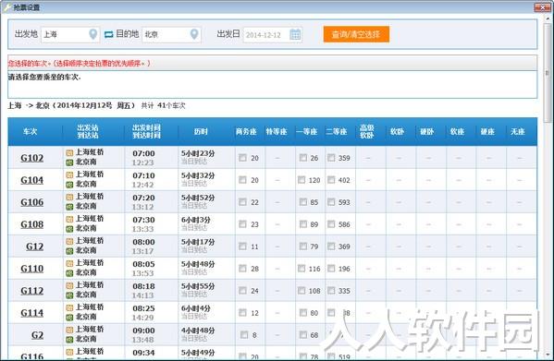Check 商务座 checkbox for train G102
This screenshot has height=361, width=554.
(x=242, y=158)
